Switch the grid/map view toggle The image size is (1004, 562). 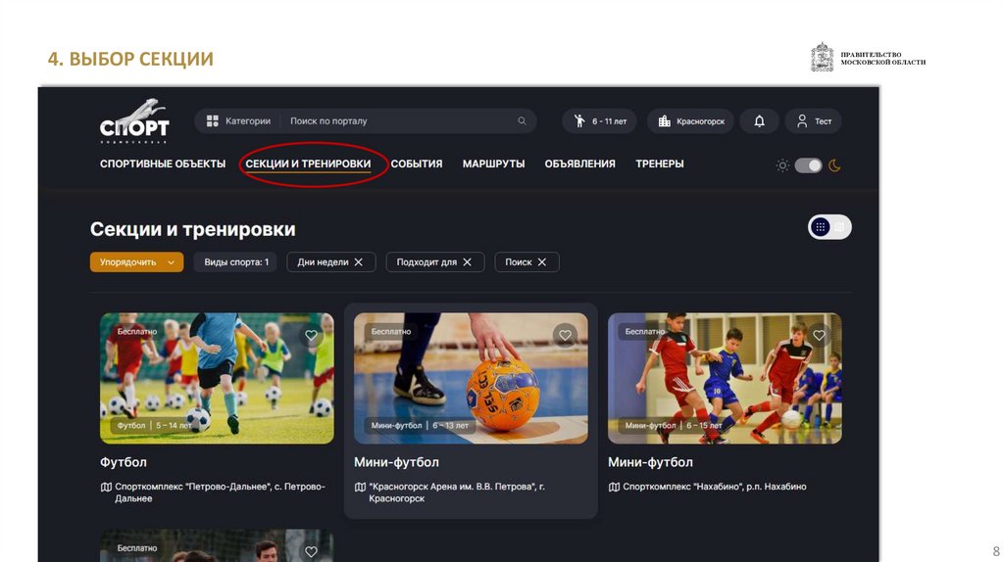(829, 227)
